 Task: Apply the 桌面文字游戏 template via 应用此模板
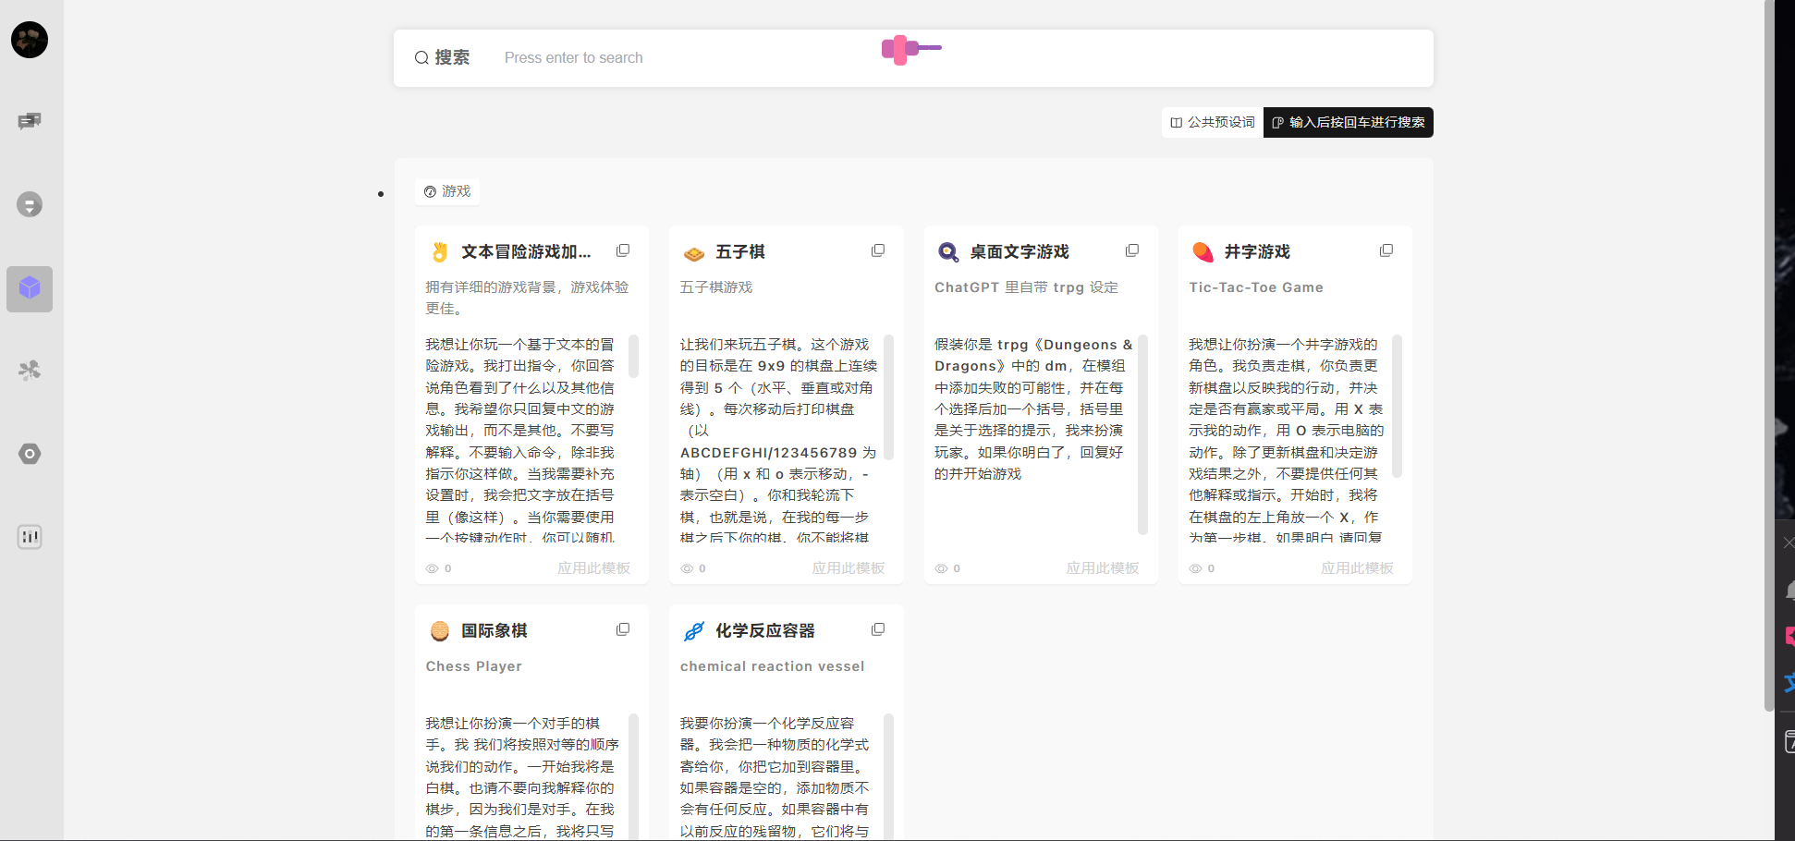(1103, 568)
